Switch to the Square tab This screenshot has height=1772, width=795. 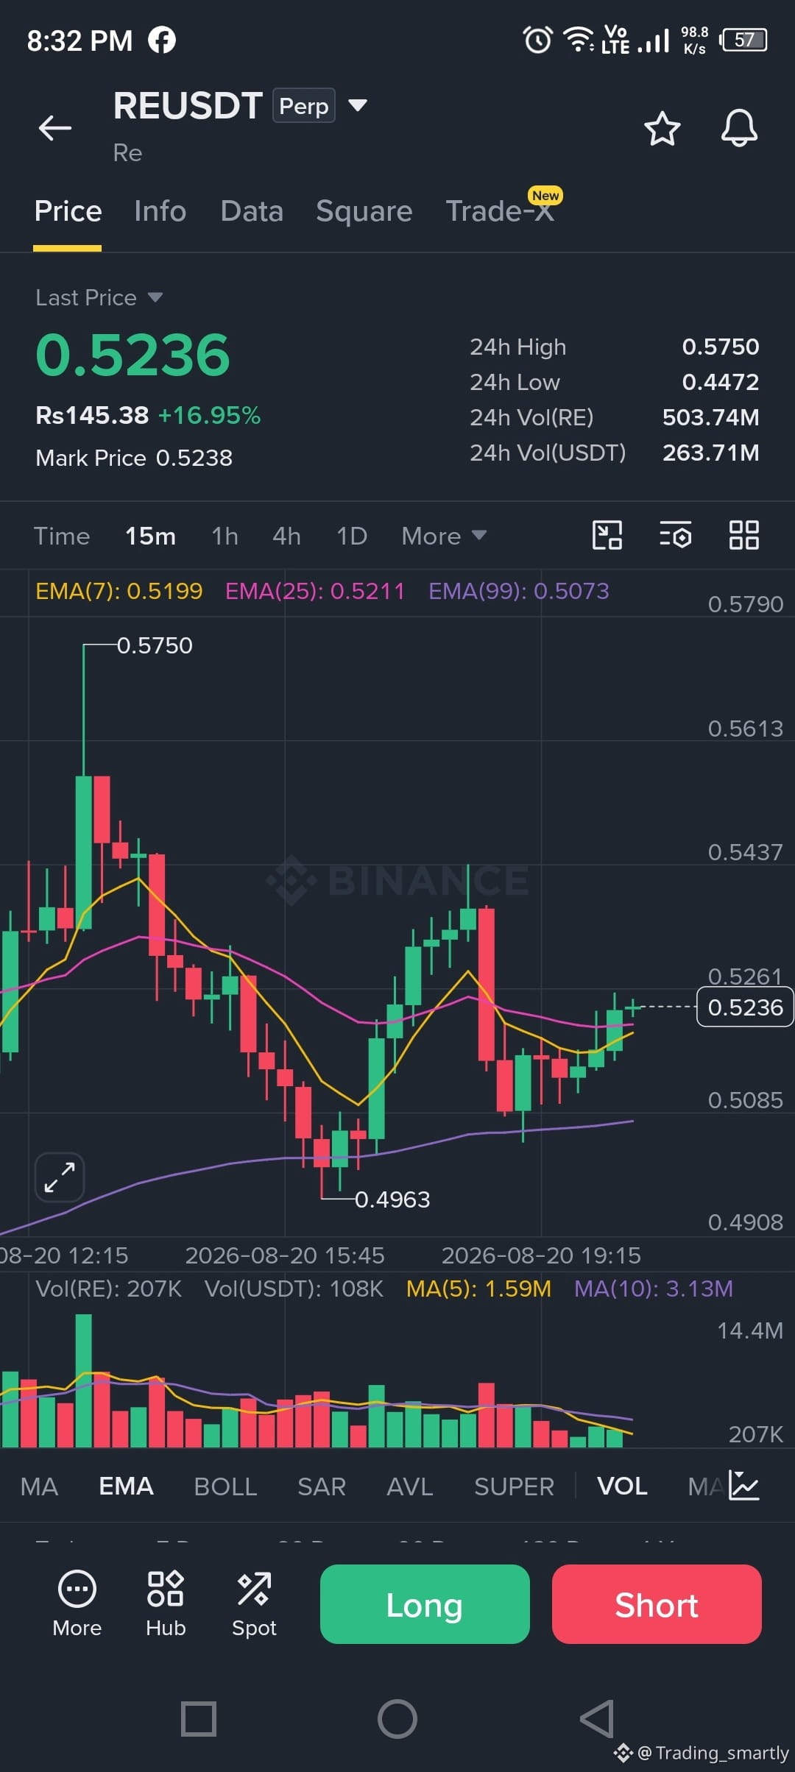tap(364, 211)
